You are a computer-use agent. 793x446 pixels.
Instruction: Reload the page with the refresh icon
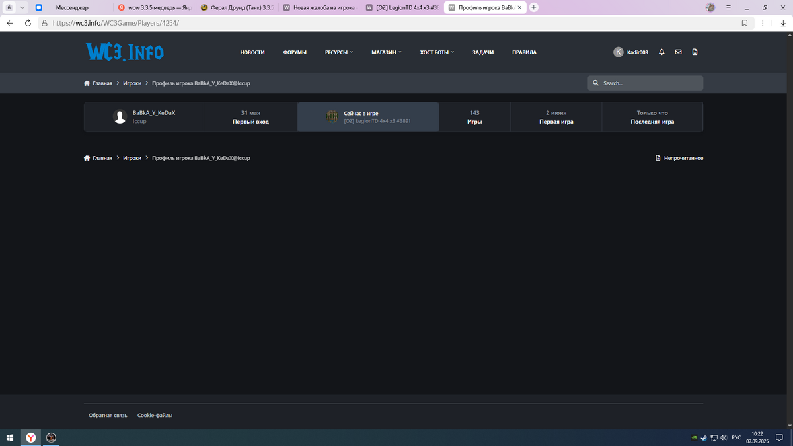click(28, 22)
